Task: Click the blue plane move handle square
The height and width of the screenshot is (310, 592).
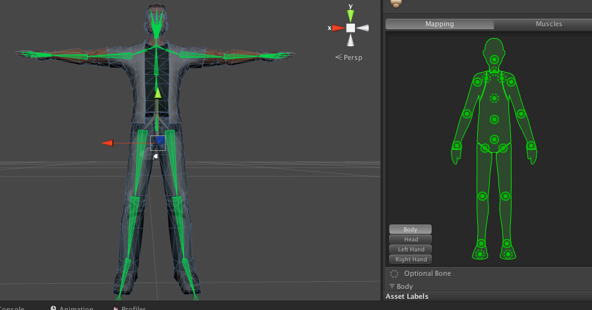Action: pyautogui.click(x=158, y=142)
